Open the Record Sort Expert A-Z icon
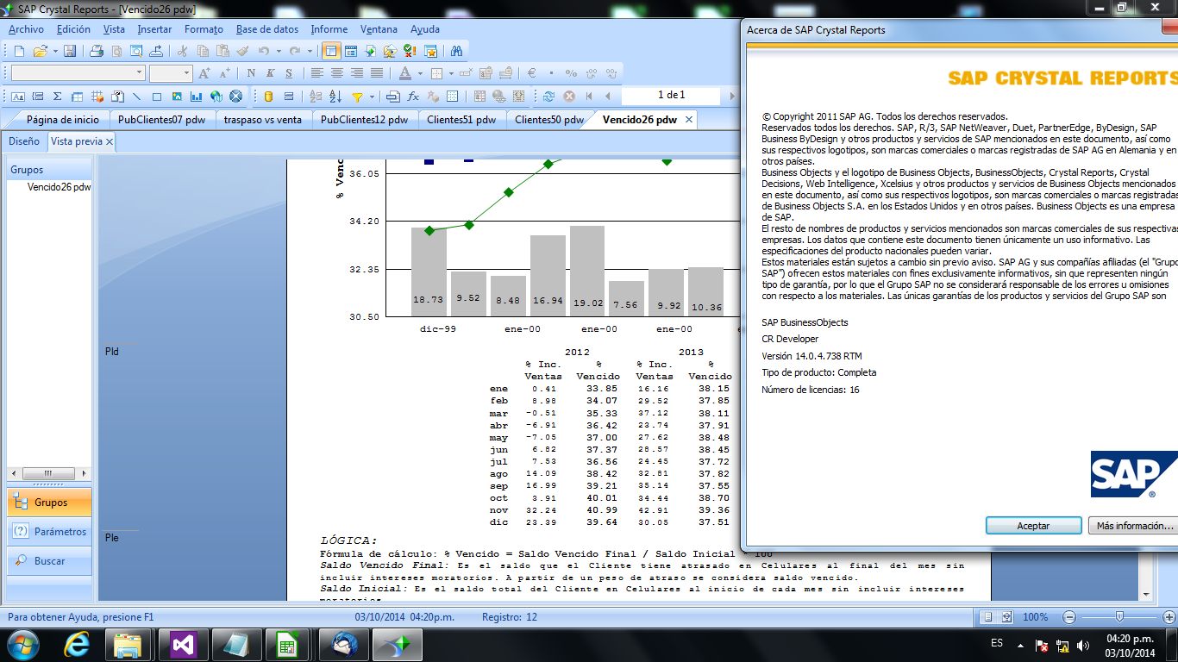 (x=335, y=97)
